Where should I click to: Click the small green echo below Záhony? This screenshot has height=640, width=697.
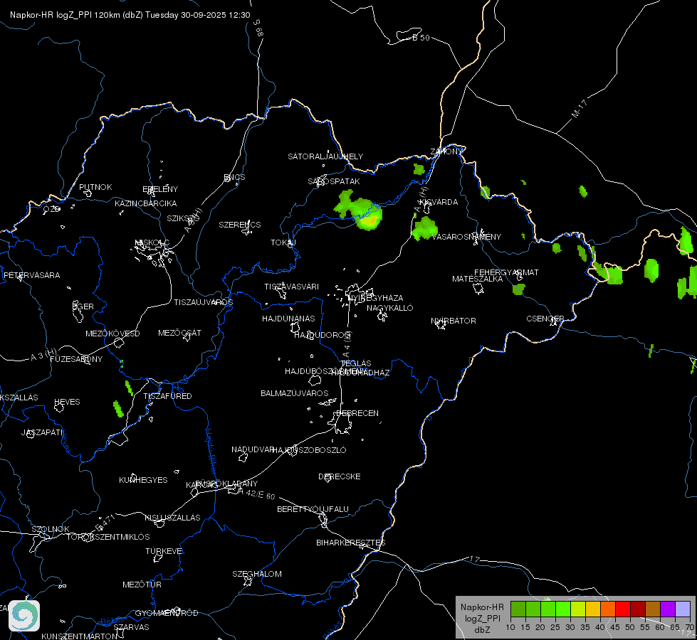(x=419, y=169)
